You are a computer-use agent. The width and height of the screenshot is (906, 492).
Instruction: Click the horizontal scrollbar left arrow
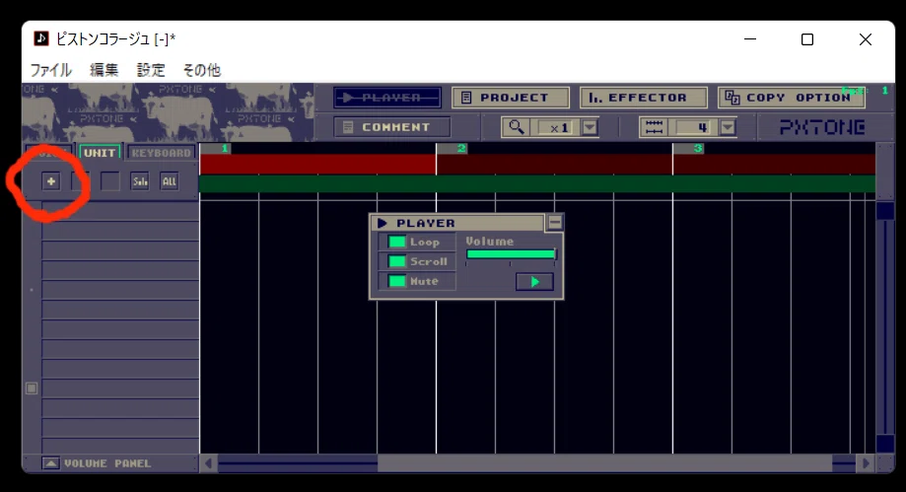(x=209, y=463)
